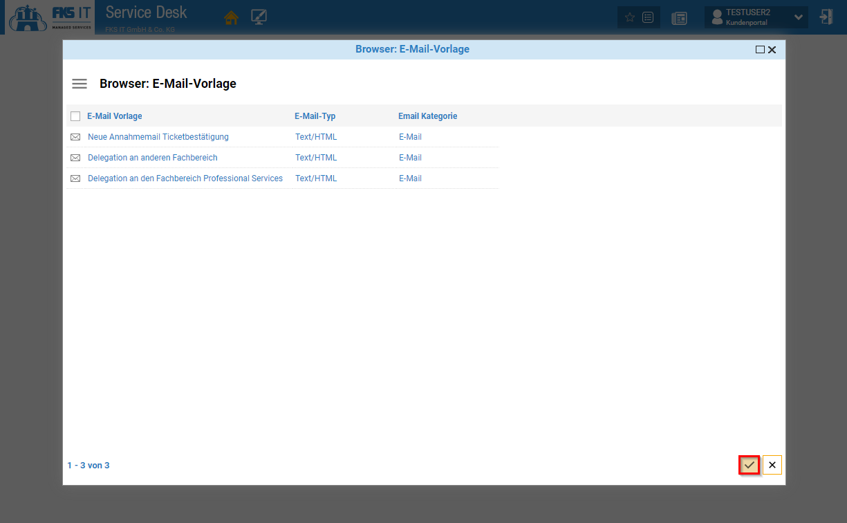Screen dimensions: 847x523
Task: Click the envelope icon for Neue Annahmemail Ticketbestätigung
Action: pos(75,137)
